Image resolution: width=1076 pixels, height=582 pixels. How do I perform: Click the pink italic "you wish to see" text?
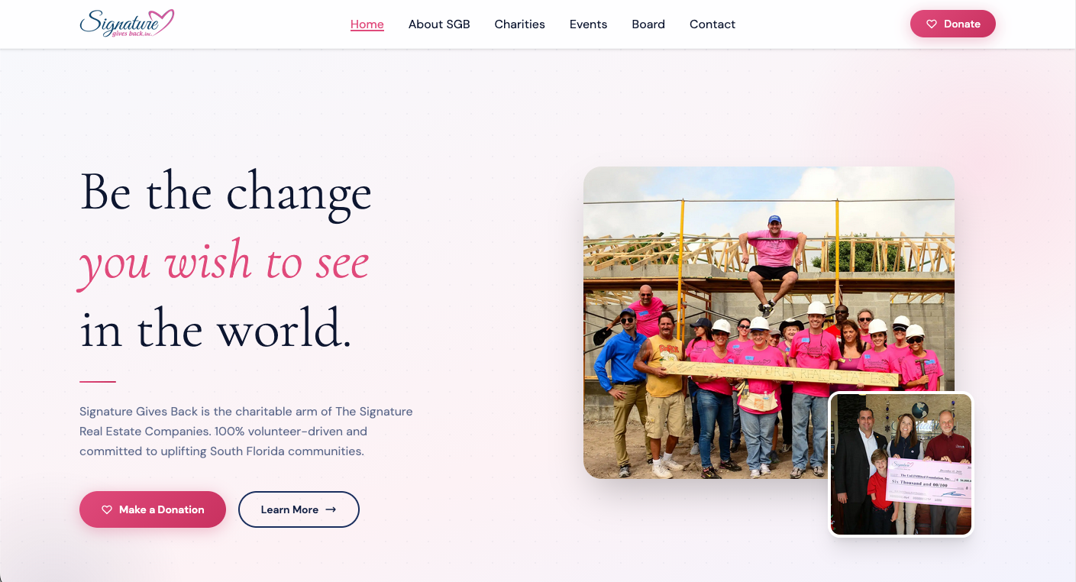[x=225, y=261]
